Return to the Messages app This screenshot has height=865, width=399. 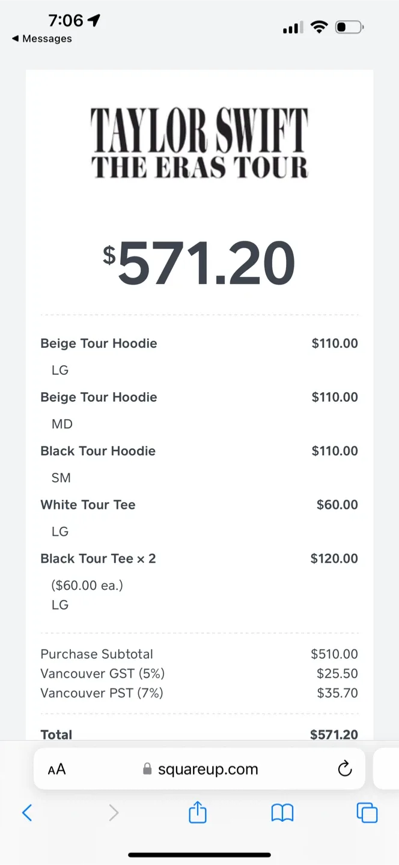(42, 38)
